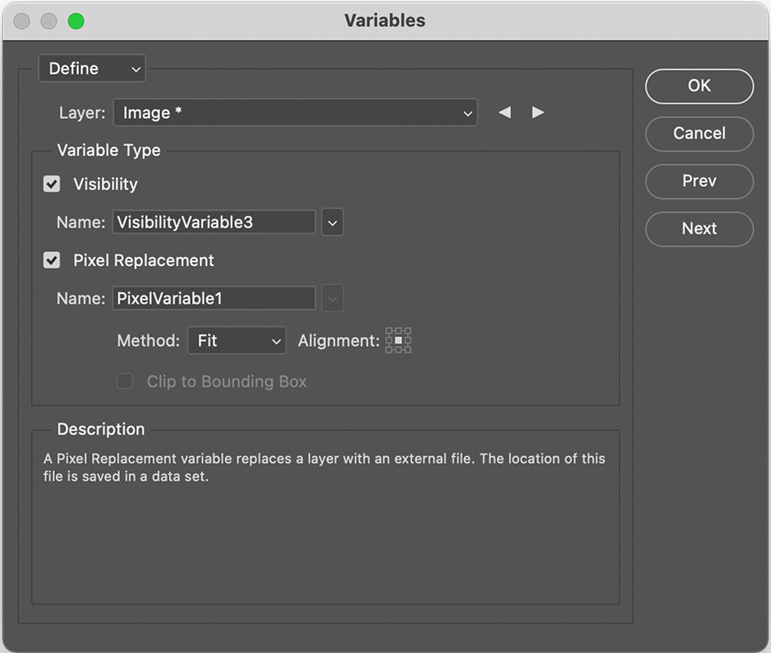The height and width of the screenshot is (653, 771).
Task: Click the green maximize window button
Action: coord(76,21)
